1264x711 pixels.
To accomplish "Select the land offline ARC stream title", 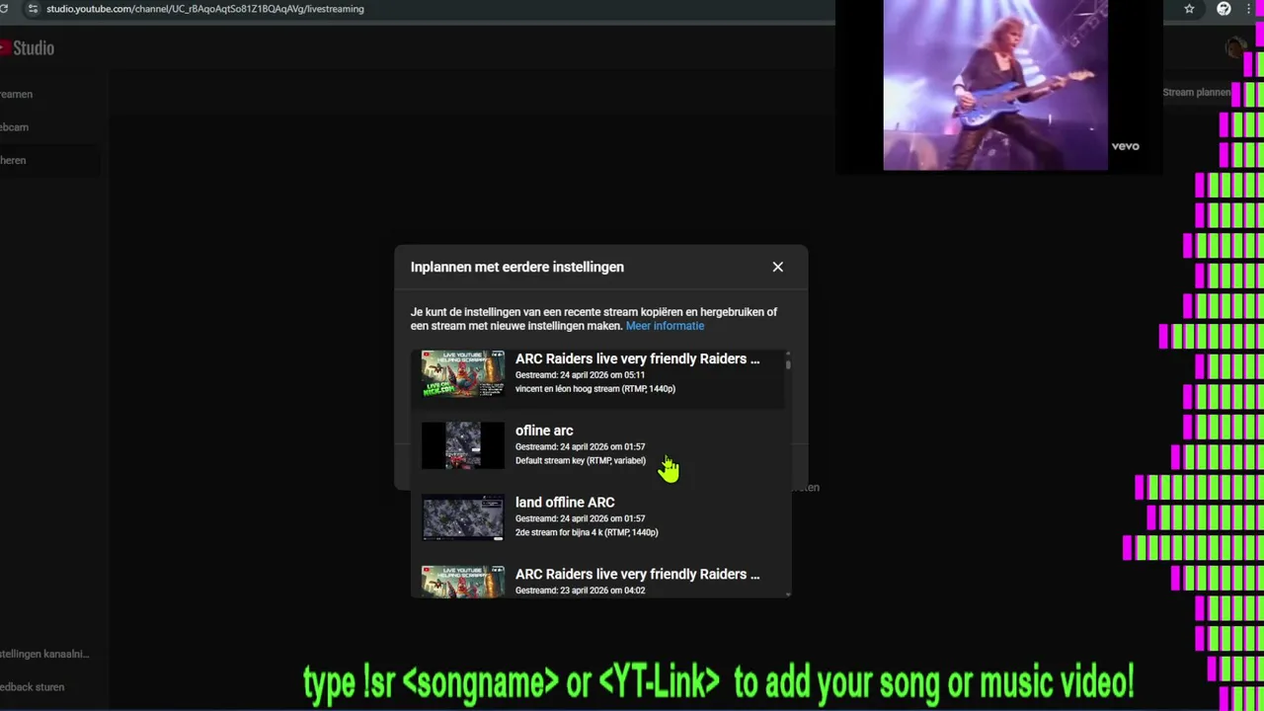I will click(565, 503).
